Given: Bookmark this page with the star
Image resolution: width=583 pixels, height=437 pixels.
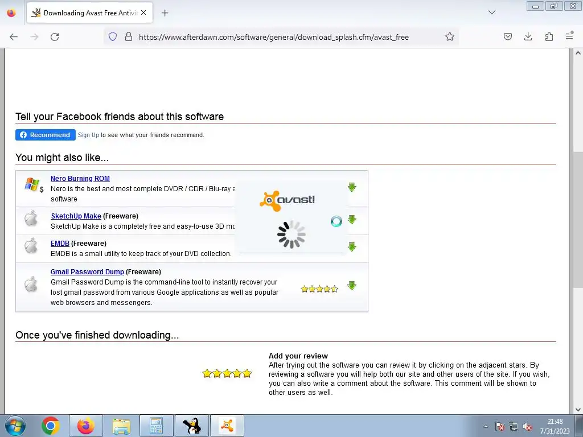Looking at the screenshot, I should coord(450,36).
